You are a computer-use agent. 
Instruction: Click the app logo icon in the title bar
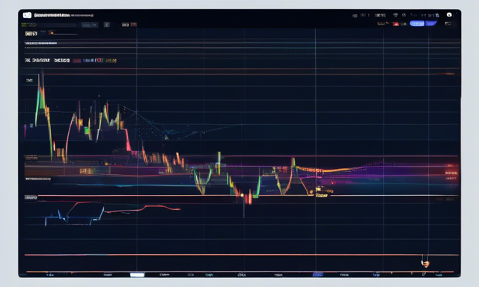[x=27, y=15]
